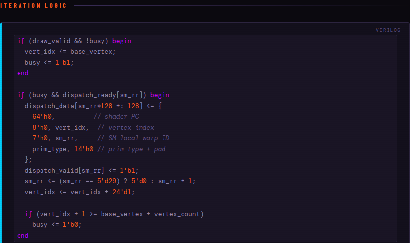This screenshot has width=410, height=243.
Task: Click the 'prim_type, 14'h0' code
Action: (63, 149)
